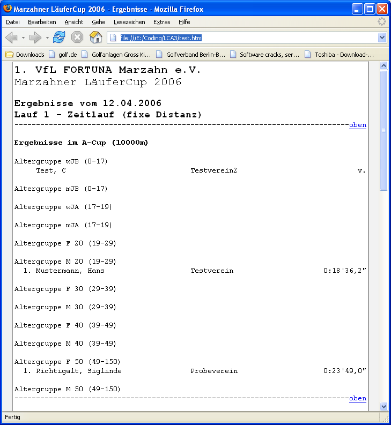The width and height of the screenshot is (391, 425).
Task: Click the 'Mustermann, Hans' entry
Action: (x=70, y=271)
